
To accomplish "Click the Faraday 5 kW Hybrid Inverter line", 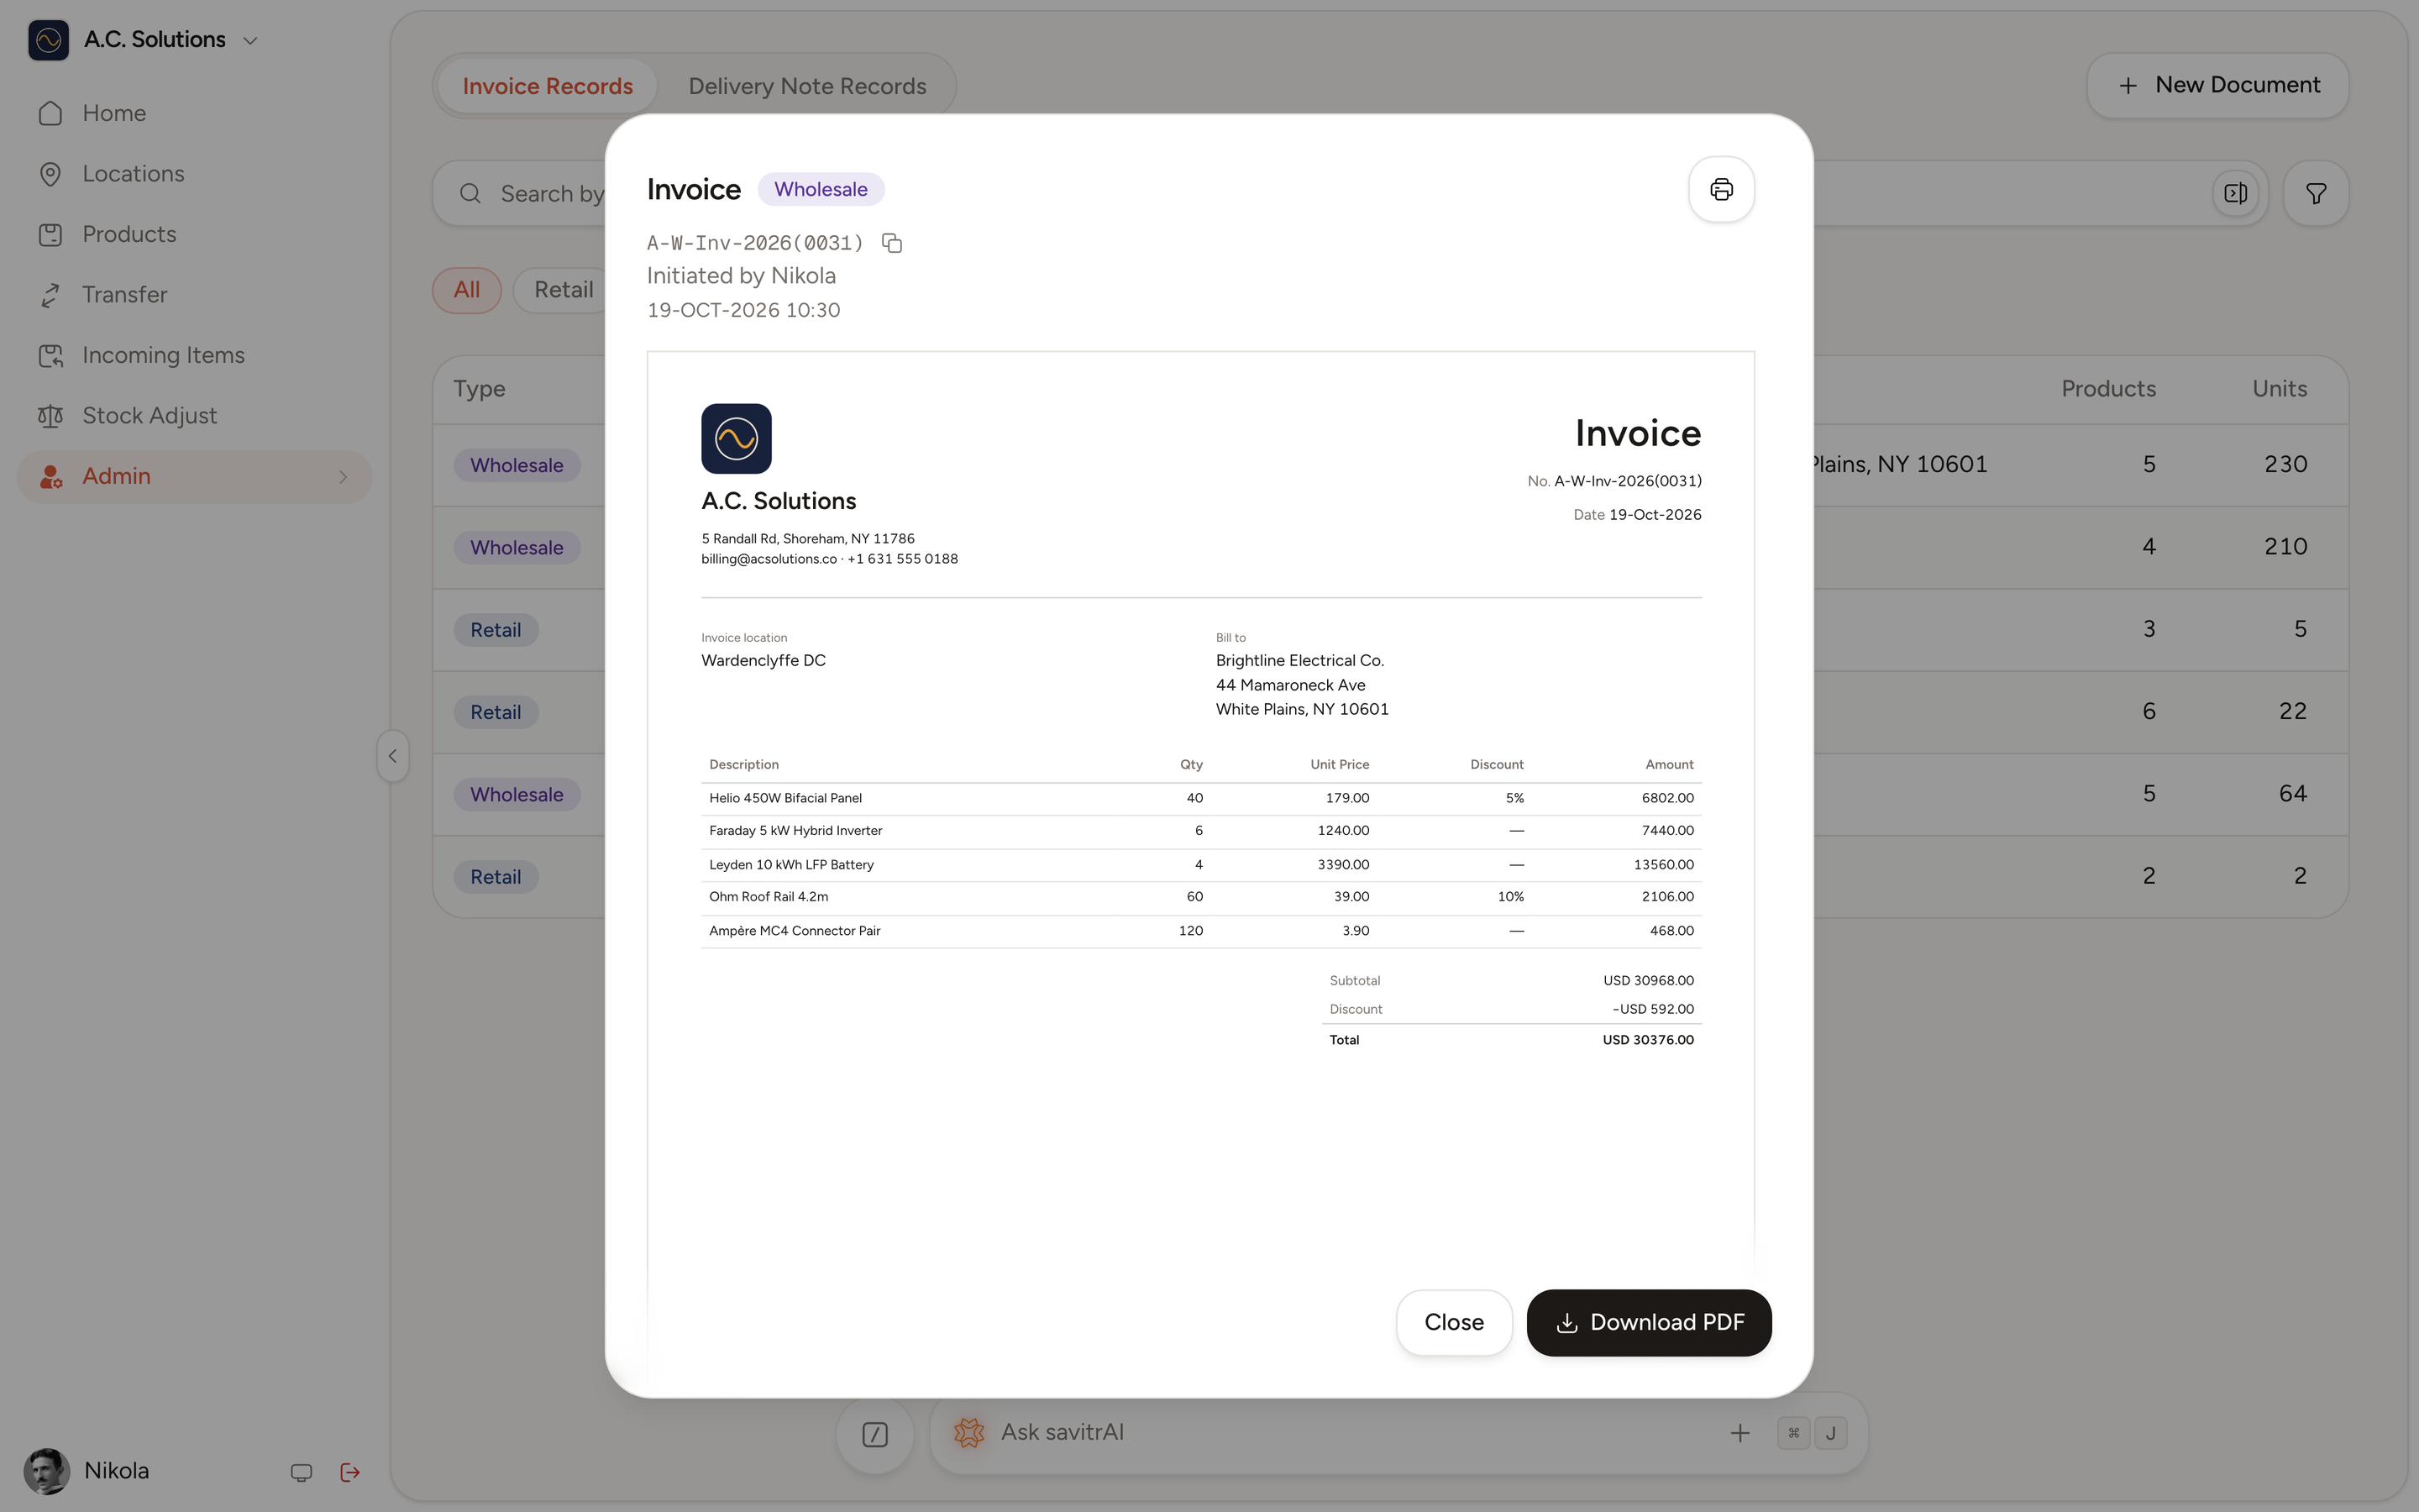I will 1200,831.
